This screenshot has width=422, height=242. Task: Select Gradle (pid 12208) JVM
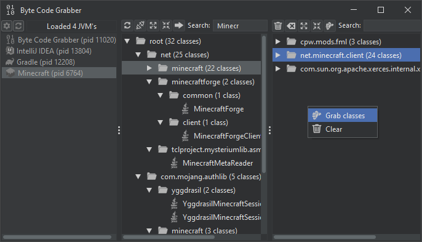click(x=59, y=62)
